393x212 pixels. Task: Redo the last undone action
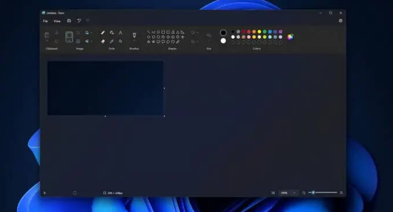87,21
